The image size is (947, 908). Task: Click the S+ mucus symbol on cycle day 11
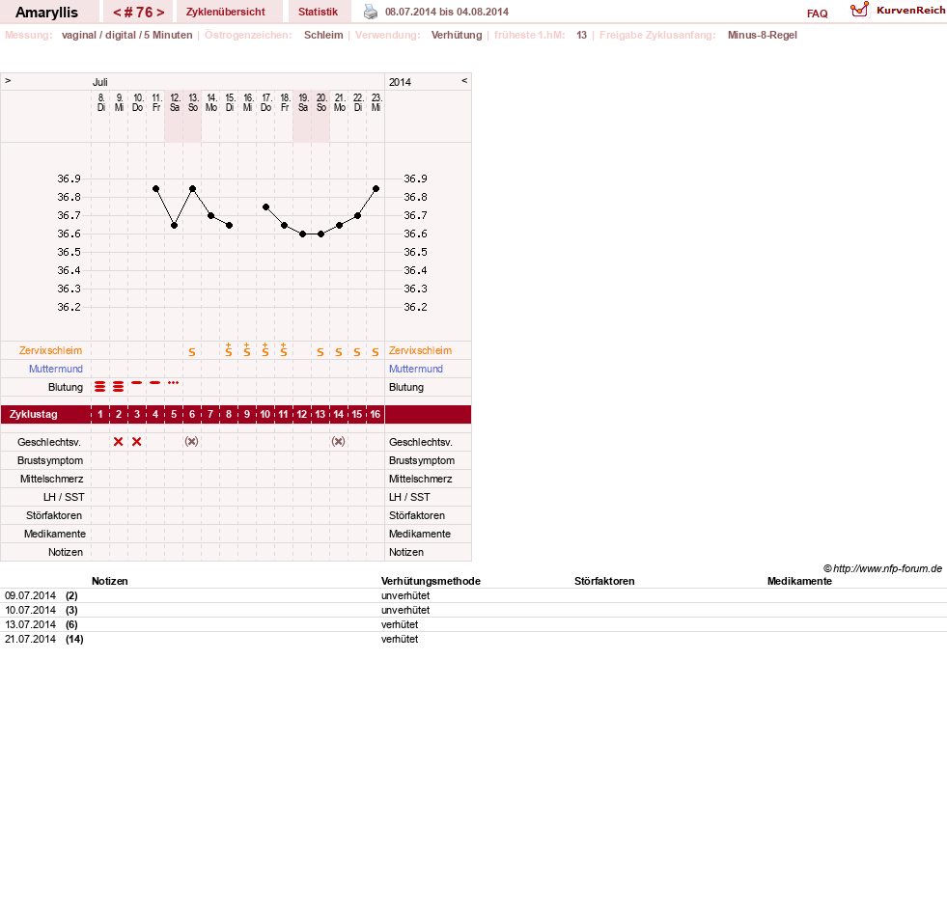pos(283,350)
